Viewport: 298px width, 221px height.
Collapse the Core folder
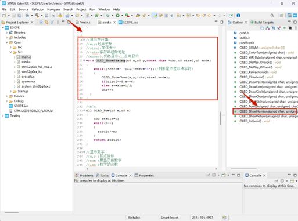pos(7,42)
